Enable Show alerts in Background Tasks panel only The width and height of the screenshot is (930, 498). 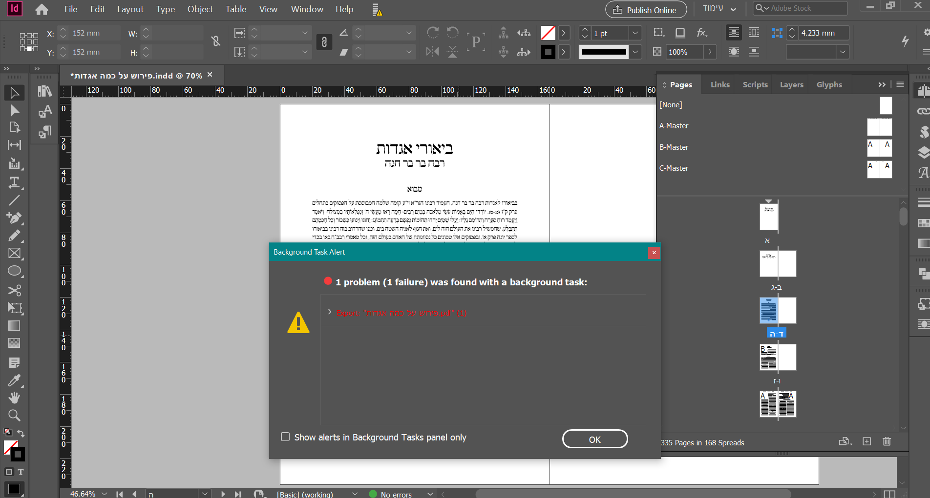coord(286,437)
